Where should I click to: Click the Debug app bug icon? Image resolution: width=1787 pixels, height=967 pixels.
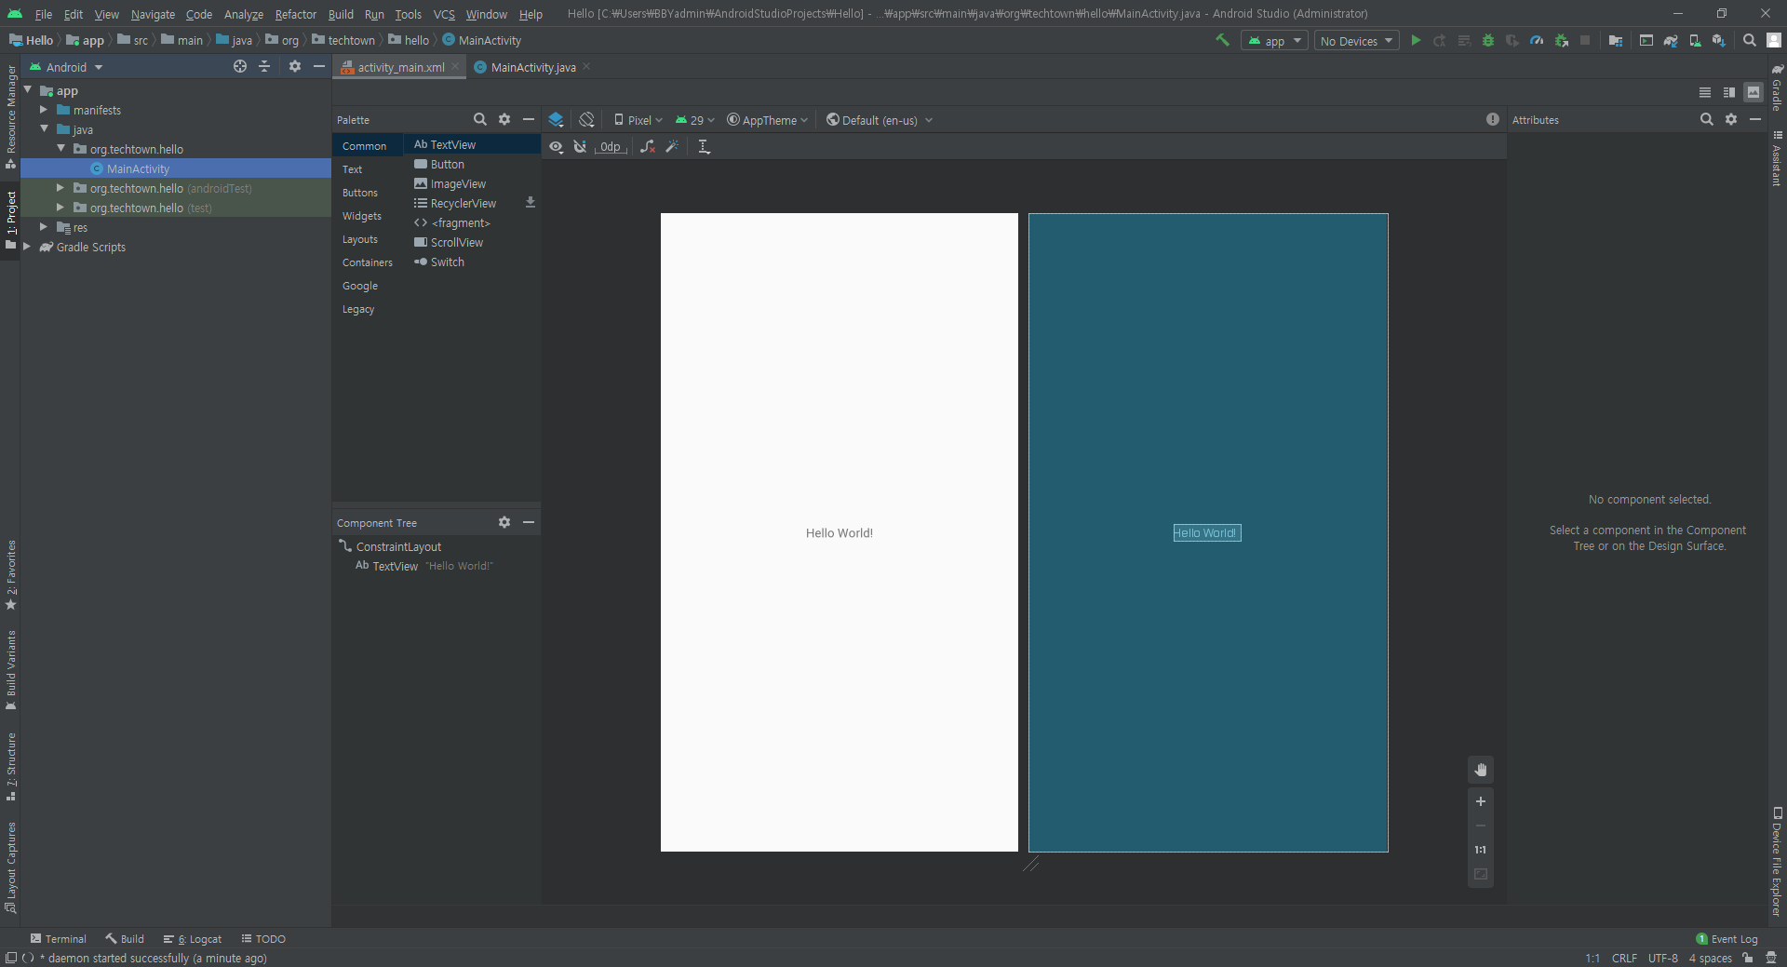pos(1488,40)
